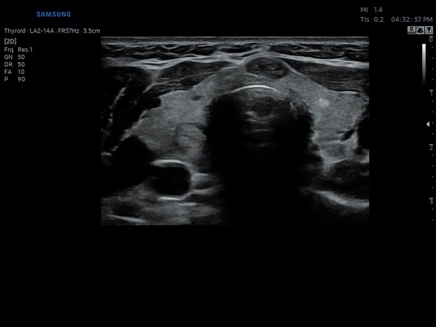The height and width of the screenshot is (327, 436).
Task: Select the Thyroid preset label
Action: (x=15, y=31)
